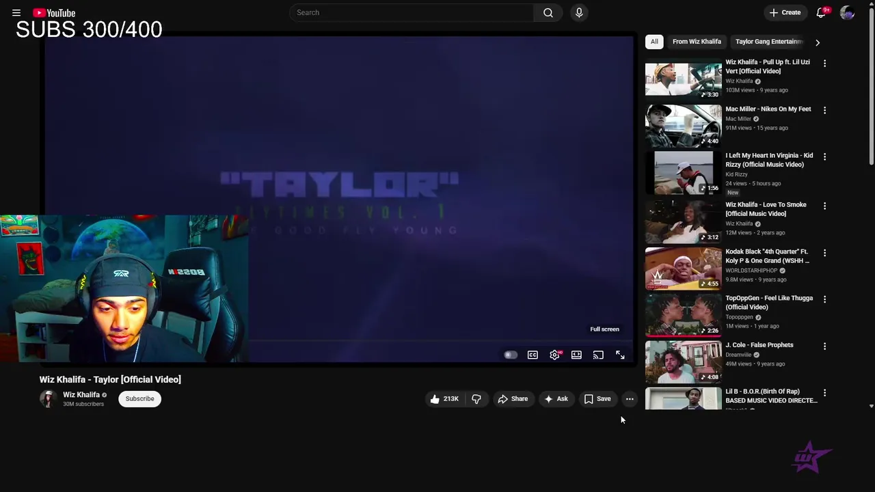Dislike the video with thumbs down
Screen dimensions: 875x492
pyautogui.click(x=476, y=398)
